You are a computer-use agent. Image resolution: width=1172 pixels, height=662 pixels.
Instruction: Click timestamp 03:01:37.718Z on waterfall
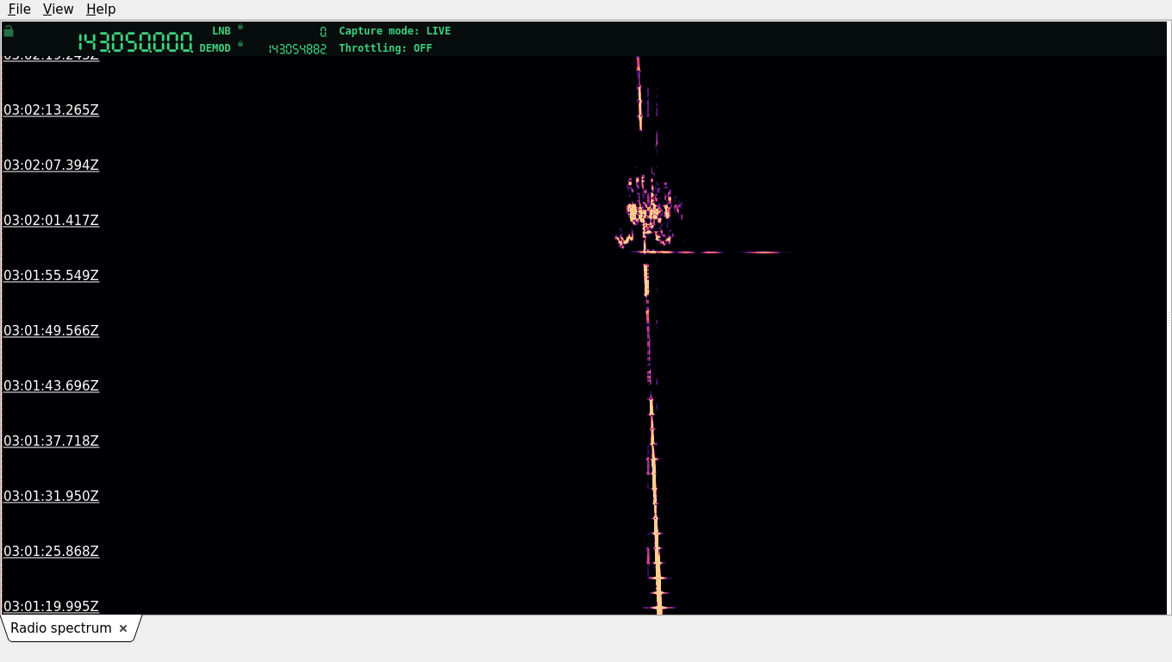coord(52,441)
